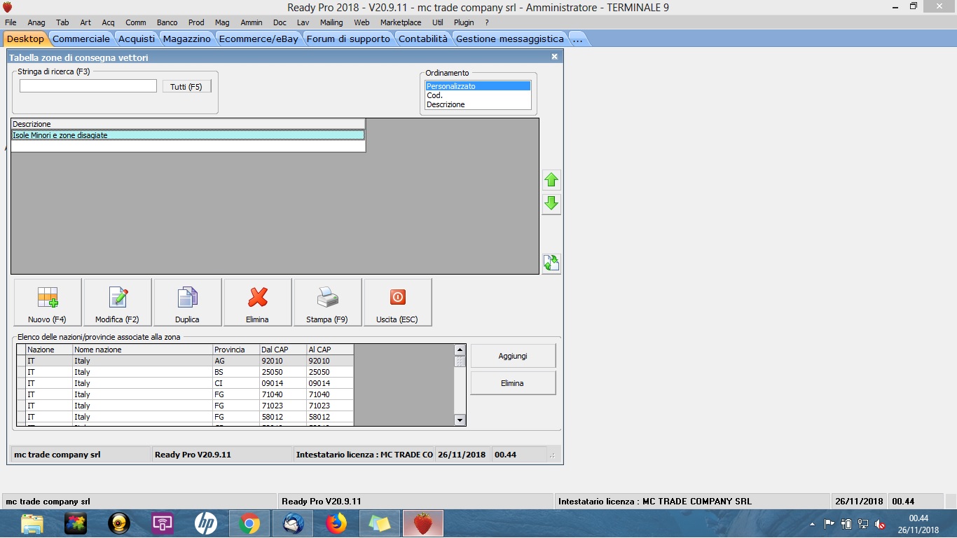
Task: Click Dal CAP cell 71040
Action: coord(283,394)
